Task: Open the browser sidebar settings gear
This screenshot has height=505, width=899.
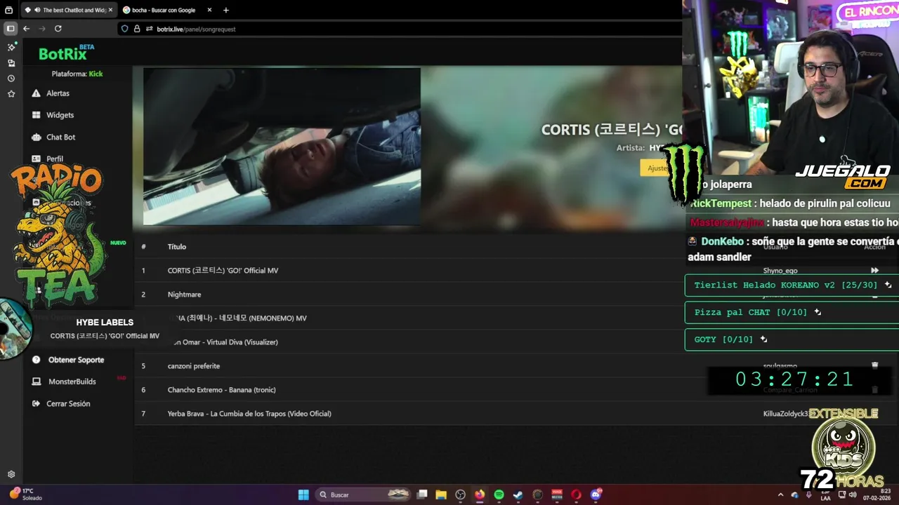Action: pos(11,474)
